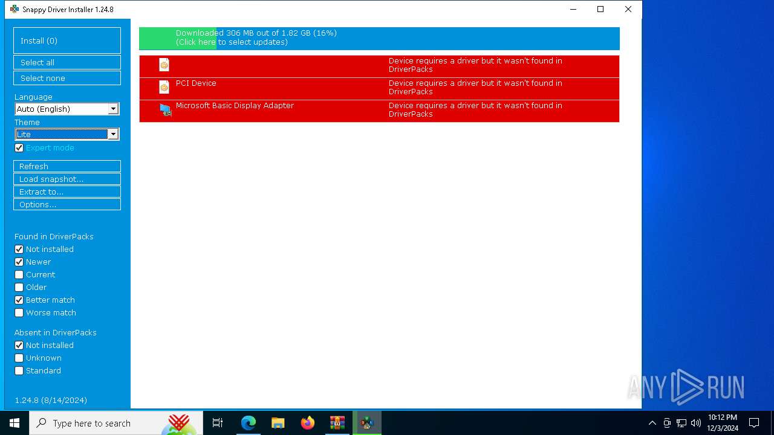Click the PCI Device driver-not-found message
774x435 pixels.
click(x=475, y=88)
